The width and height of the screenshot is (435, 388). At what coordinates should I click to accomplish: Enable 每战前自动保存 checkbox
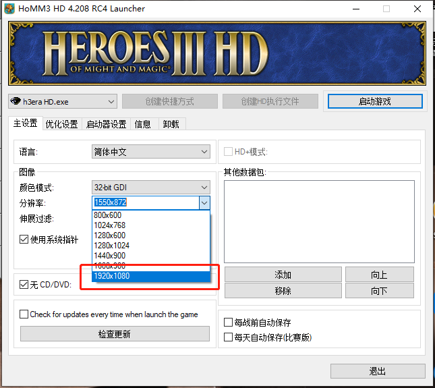(x=228, y=323)
